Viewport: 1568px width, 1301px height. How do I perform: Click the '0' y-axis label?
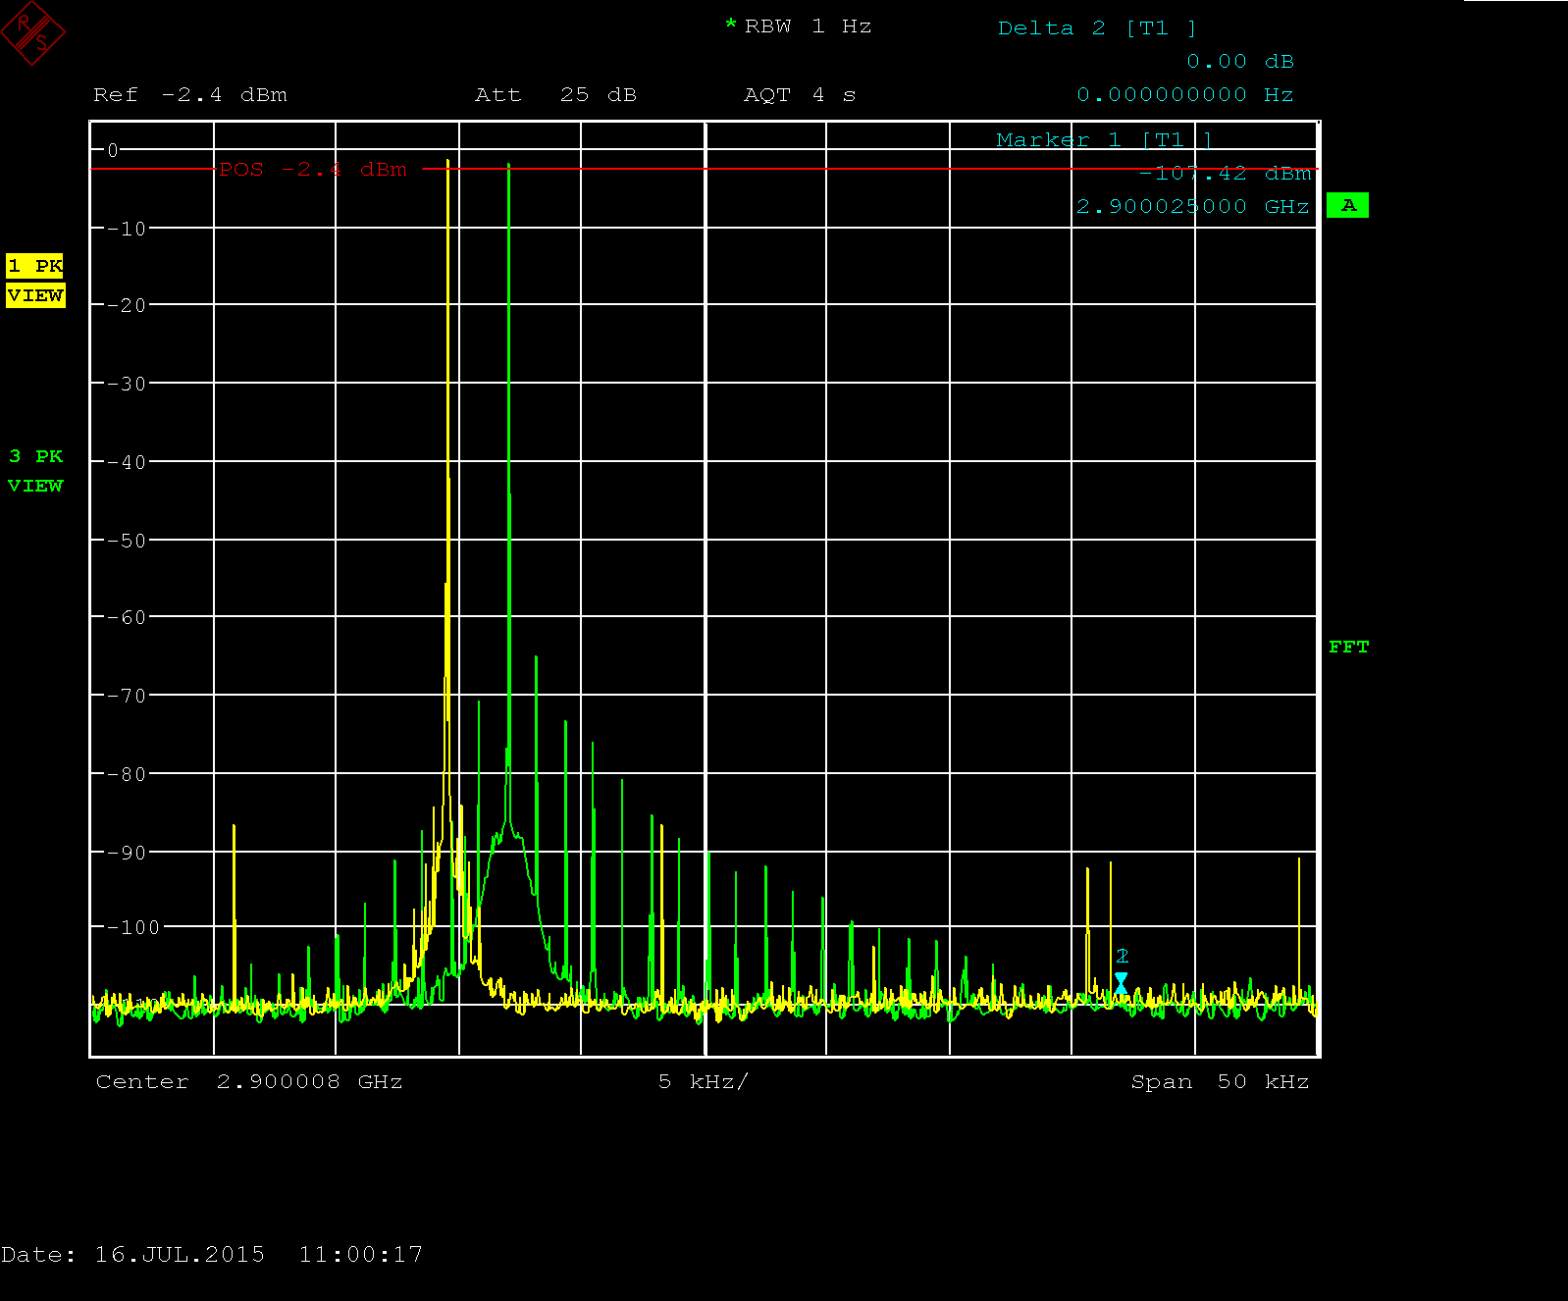pos(113,150)
